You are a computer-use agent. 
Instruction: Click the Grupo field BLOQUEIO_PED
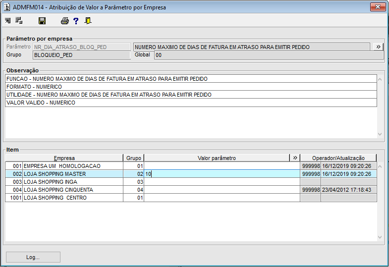pos(82,55)
